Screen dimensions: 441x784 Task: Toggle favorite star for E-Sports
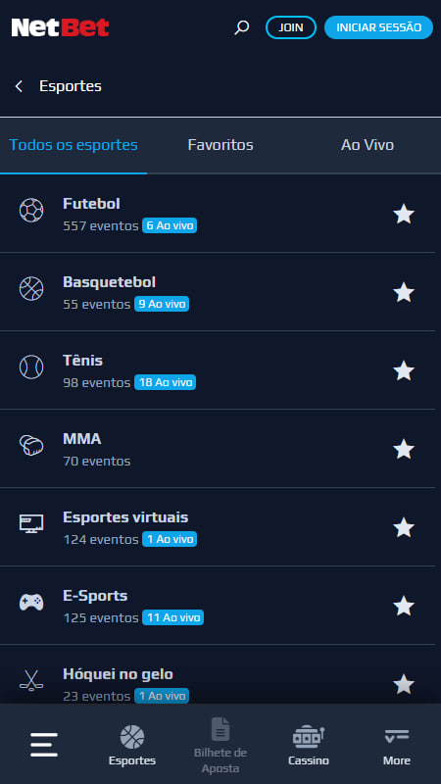[x=404, y=606]
